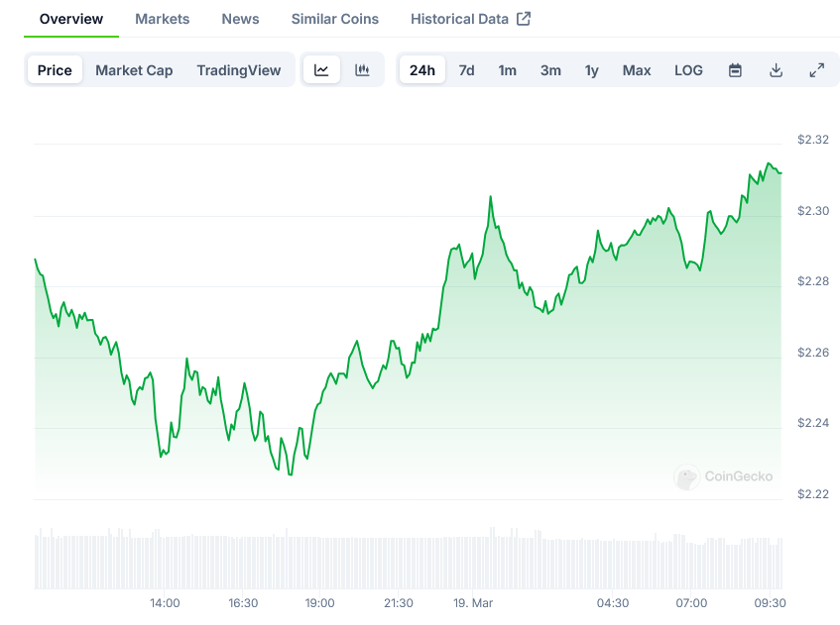The height and width of the screenshot is (625, 840).
Task: Open the News tab
Action: [x=240, y=19]
